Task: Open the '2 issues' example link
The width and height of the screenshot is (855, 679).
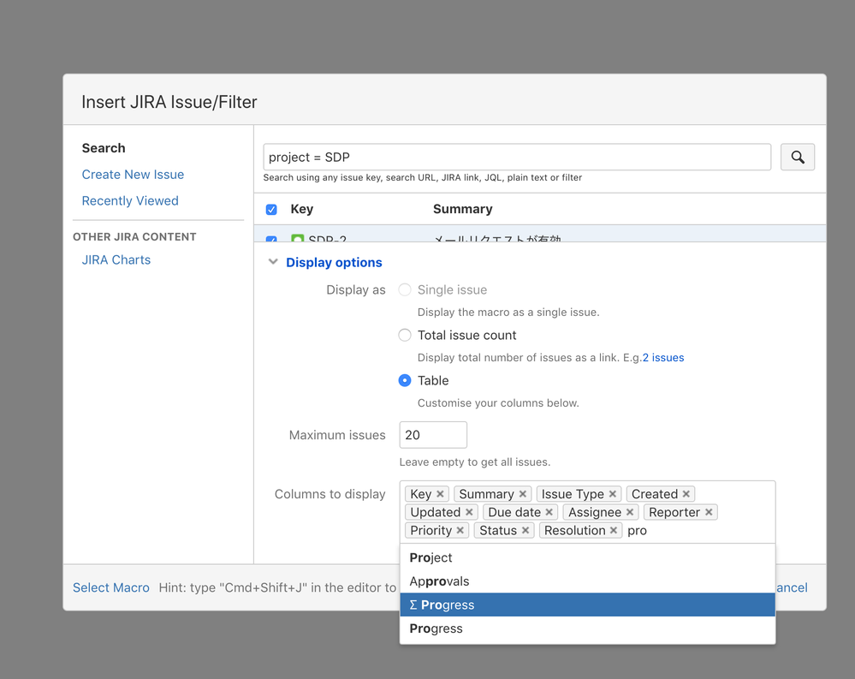Action: click(663, 358)
